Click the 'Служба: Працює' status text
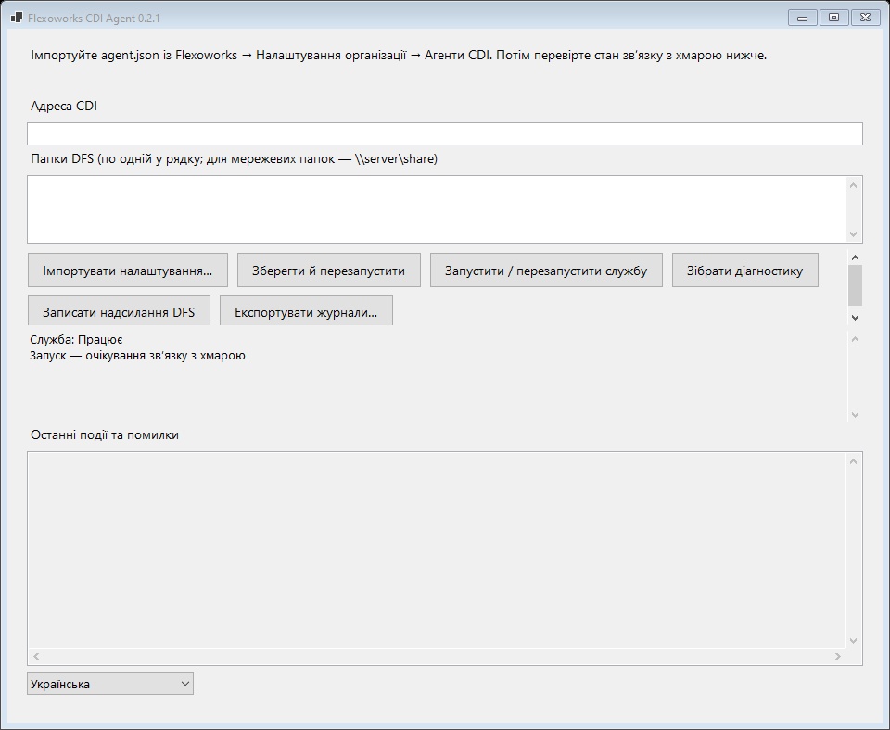 click(76, 339)
